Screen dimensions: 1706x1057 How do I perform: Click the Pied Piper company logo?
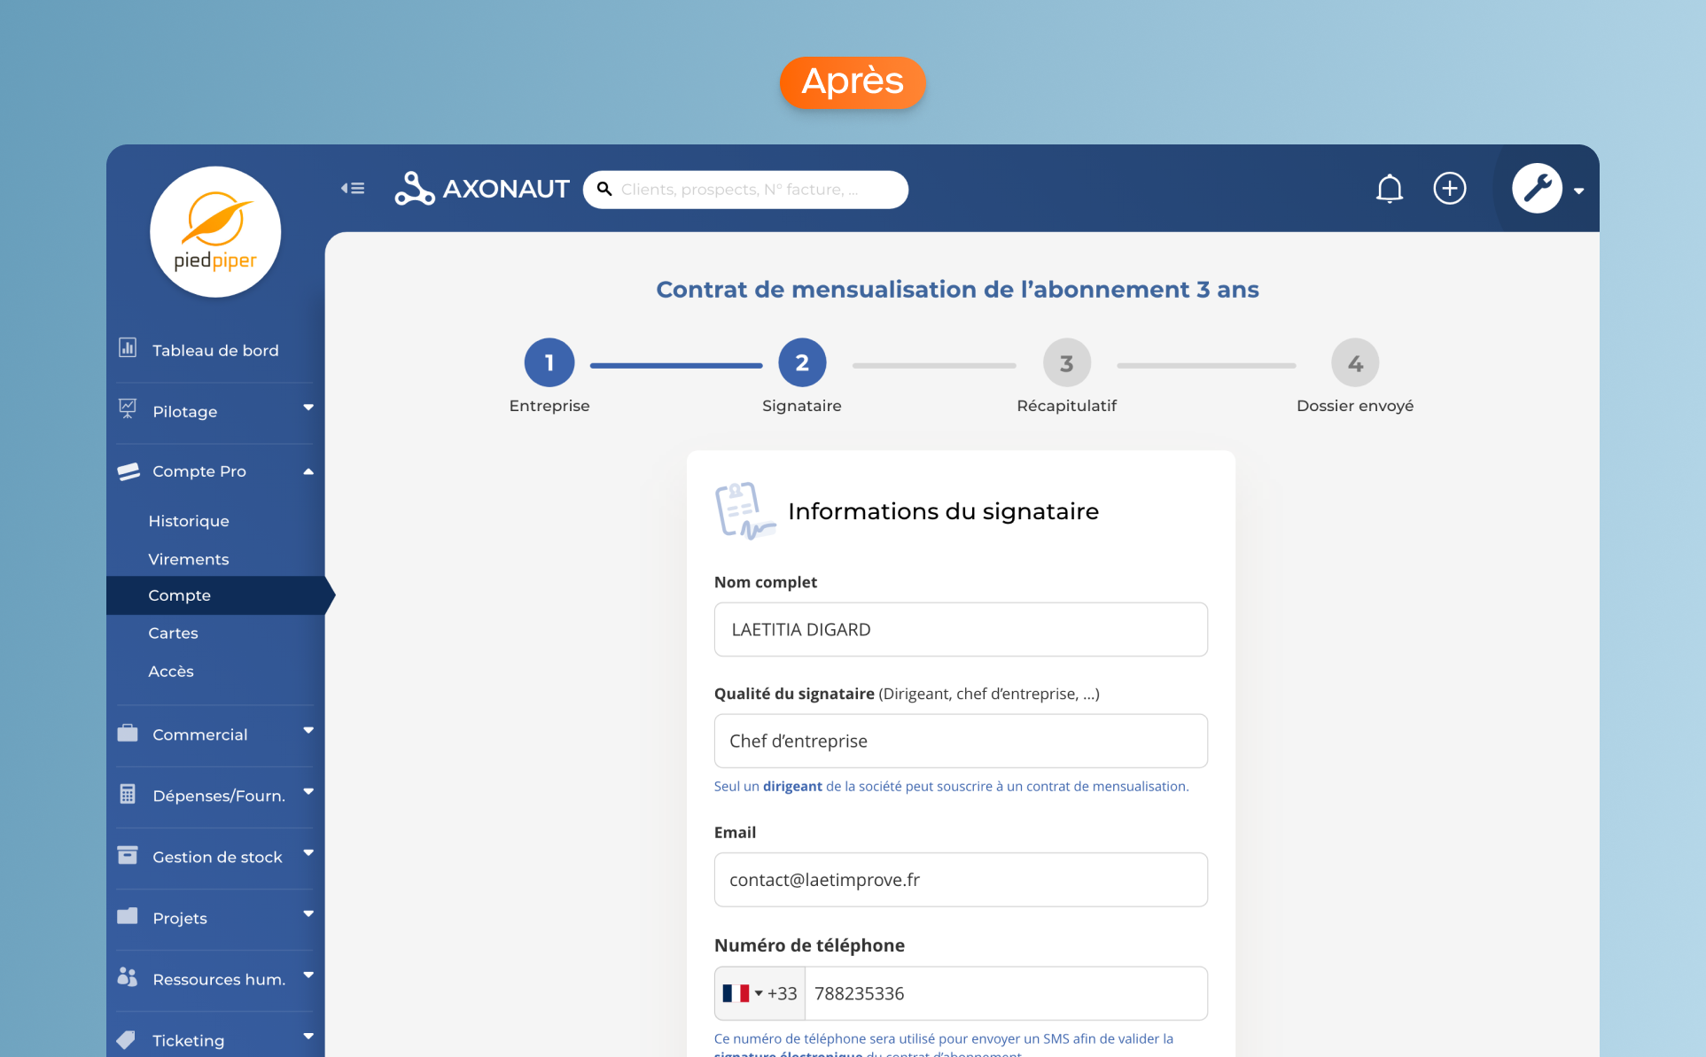coord(215,232)
